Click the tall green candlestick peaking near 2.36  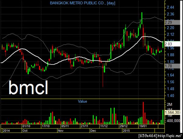(142, 18)
